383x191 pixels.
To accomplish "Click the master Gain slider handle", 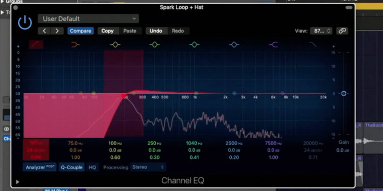I will coord(344,93).
